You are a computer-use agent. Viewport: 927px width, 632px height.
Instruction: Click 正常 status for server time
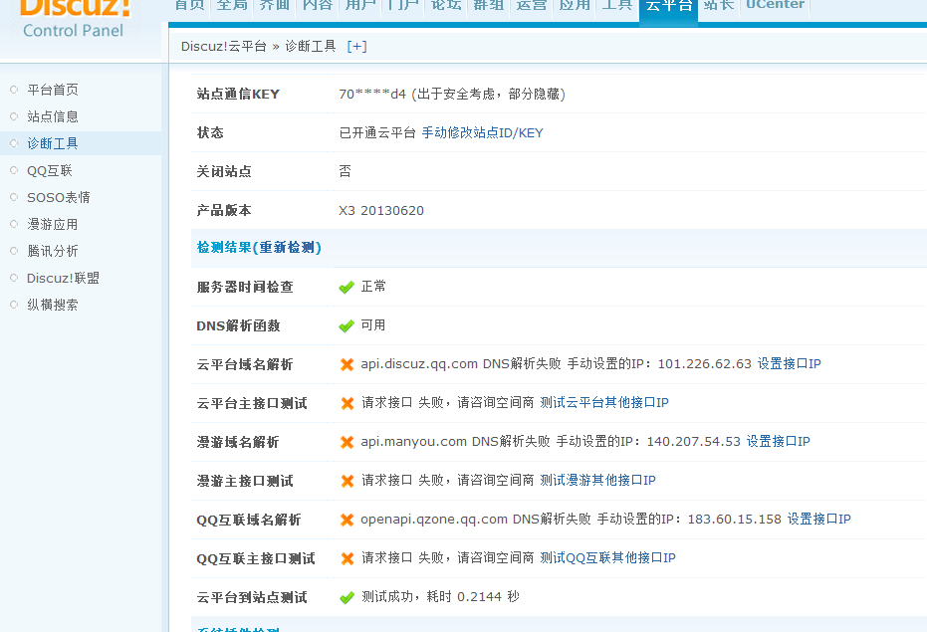(x=373, y=287)
